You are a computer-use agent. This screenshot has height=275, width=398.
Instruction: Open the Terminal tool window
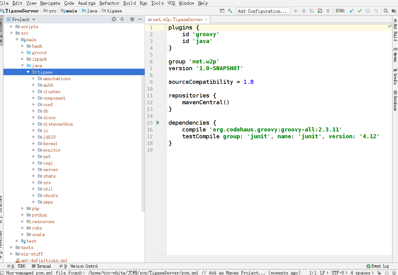coord(41,266)
